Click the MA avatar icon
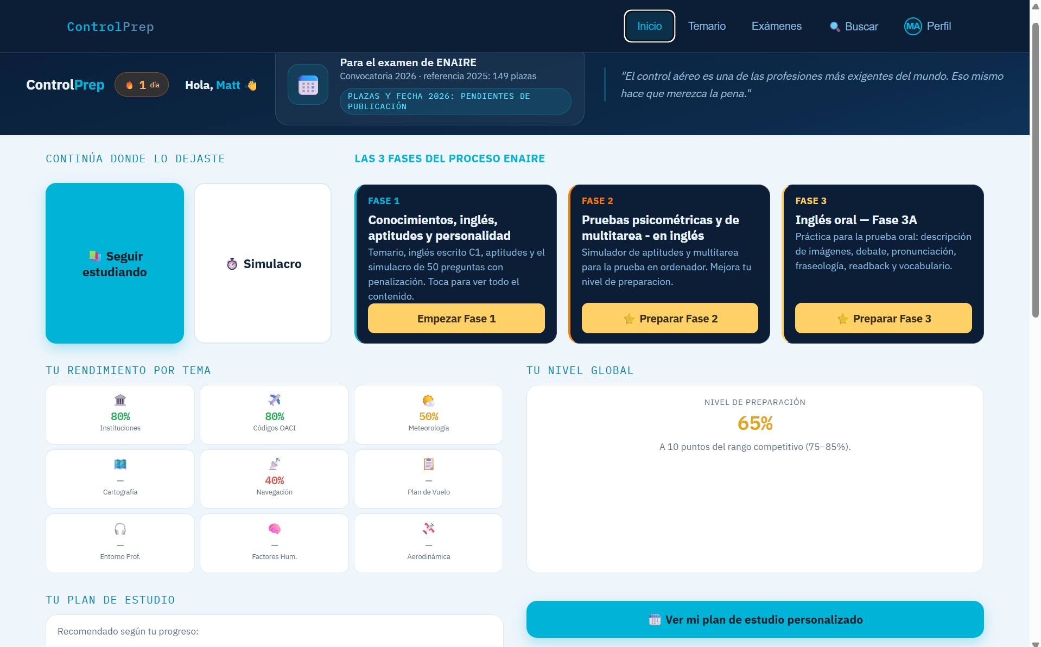The image size is (1041, 647). tap(913, 26)
